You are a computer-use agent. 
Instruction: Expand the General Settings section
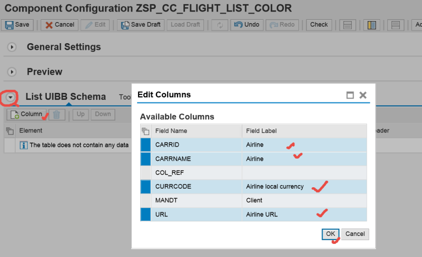[x=12, y=47]
